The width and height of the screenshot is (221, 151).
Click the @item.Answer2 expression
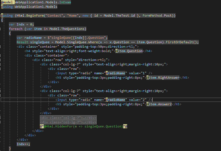click(159, 104)
